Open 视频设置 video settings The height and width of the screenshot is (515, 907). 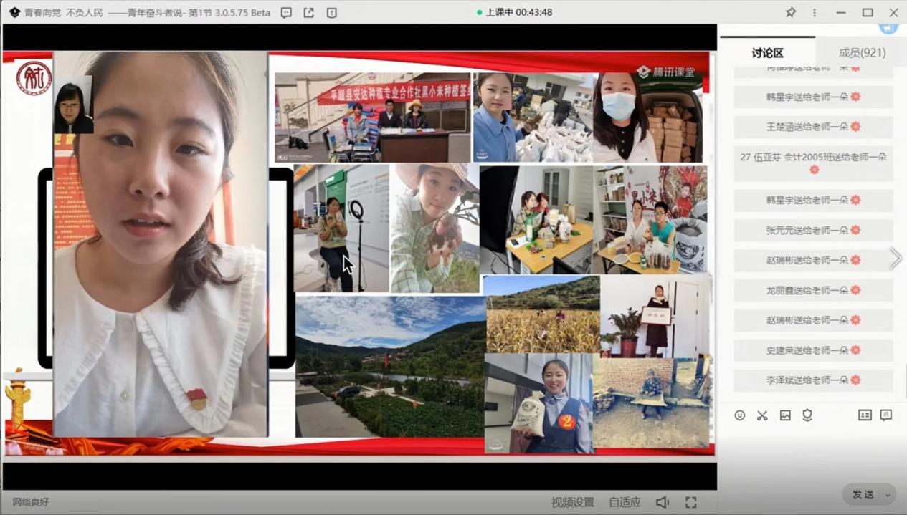(572, 502)
